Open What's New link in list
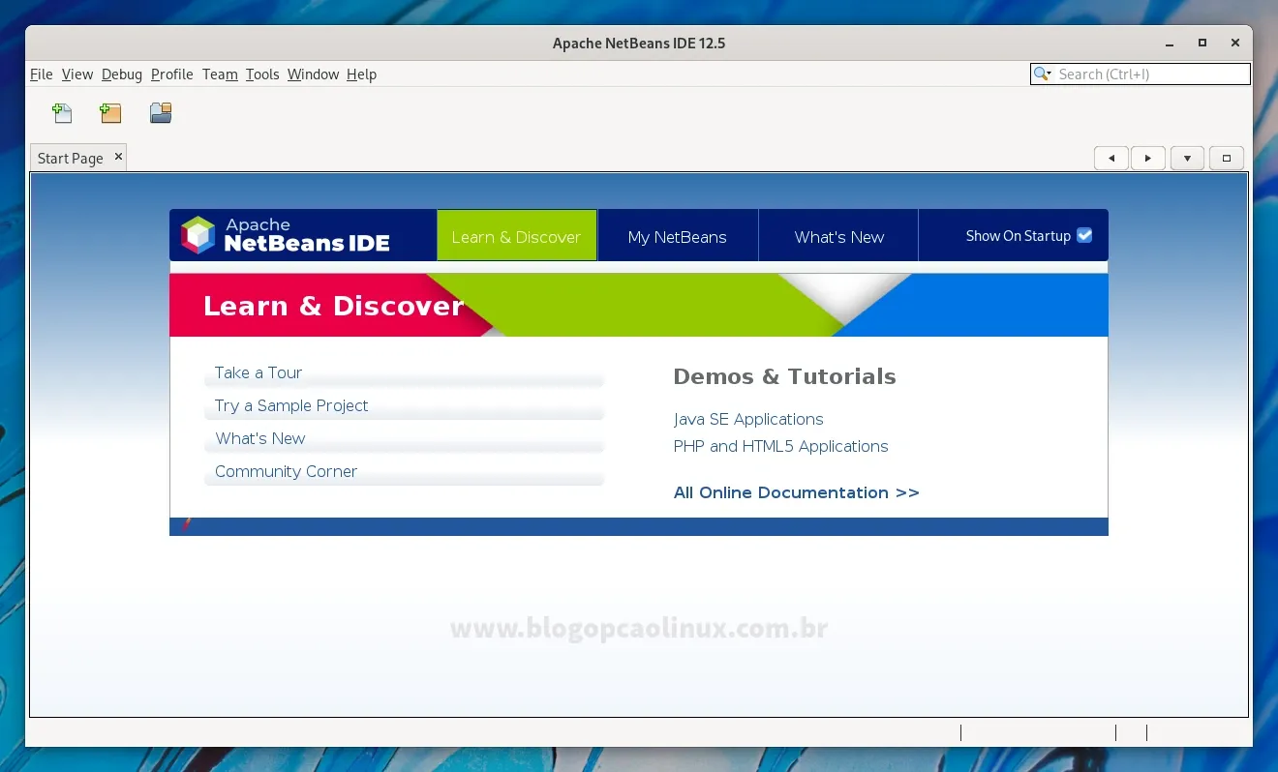 click(x=260, y=438)
